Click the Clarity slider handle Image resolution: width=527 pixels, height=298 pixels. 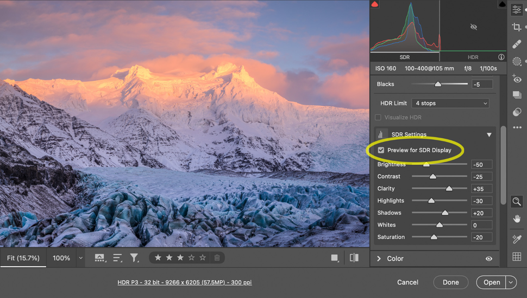(x=449, y=189)
